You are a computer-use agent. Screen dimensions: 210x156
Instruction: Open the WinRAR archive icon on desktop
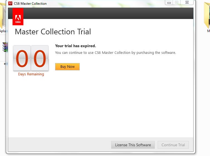click(x=5, y=47)
